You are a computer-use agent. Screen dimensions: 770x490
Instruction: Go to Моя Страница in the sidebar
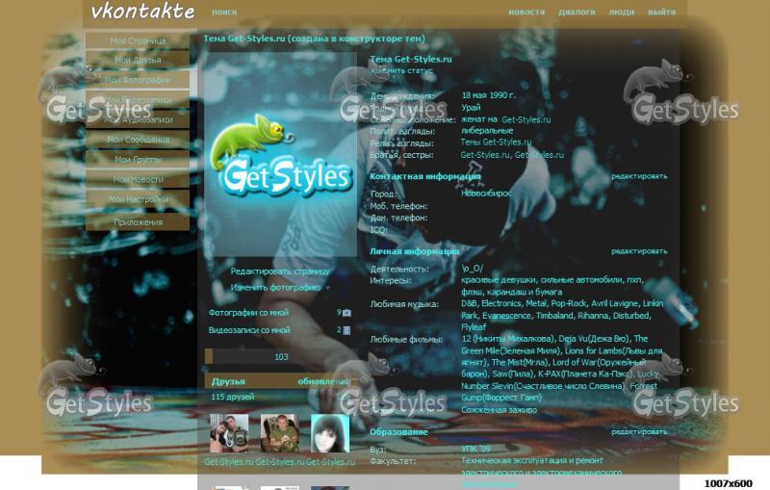click(x=138, y=40)
